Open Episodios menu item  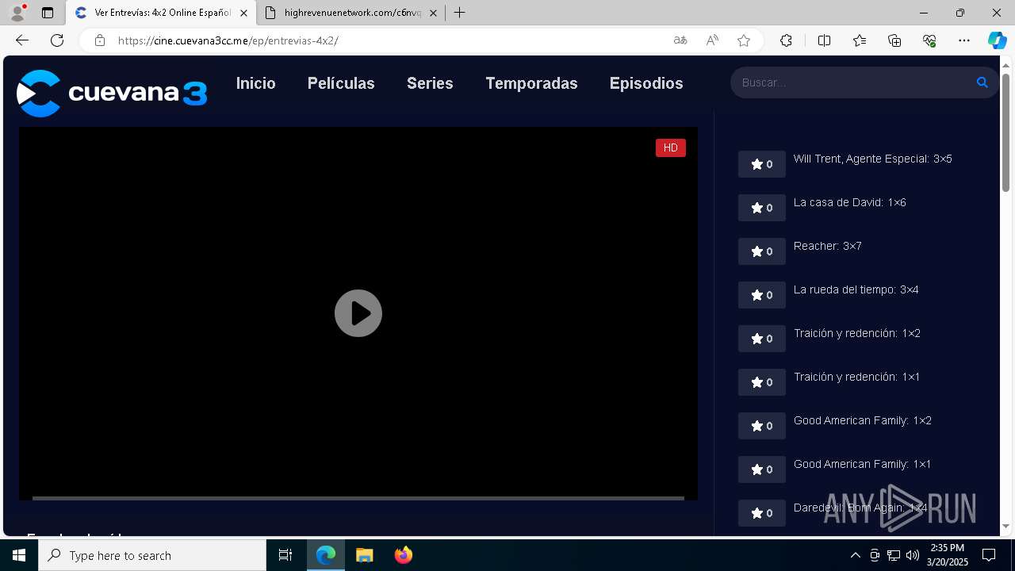click(646, 83)
